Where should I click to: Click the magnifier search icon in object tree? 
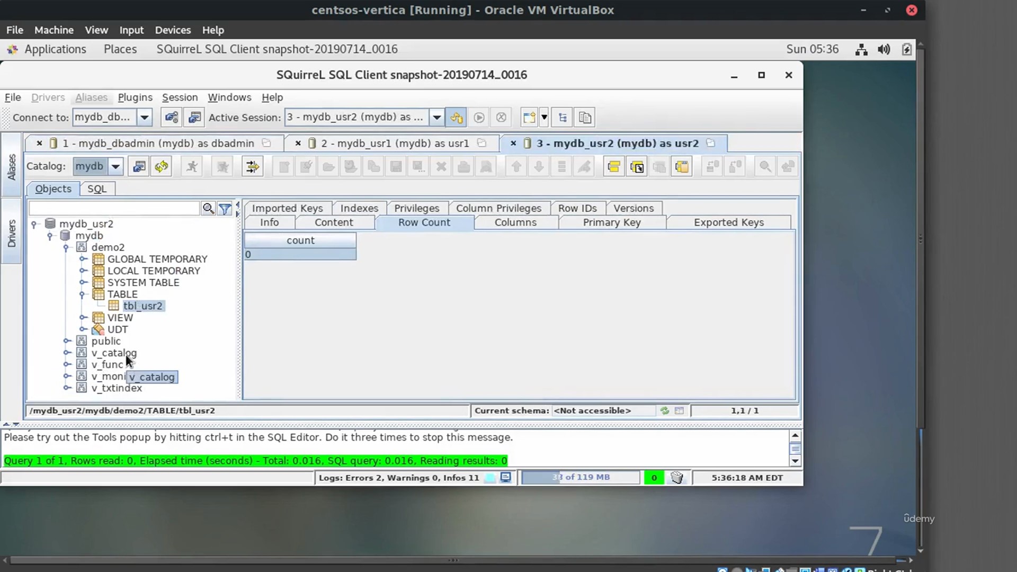pos(208,209)
